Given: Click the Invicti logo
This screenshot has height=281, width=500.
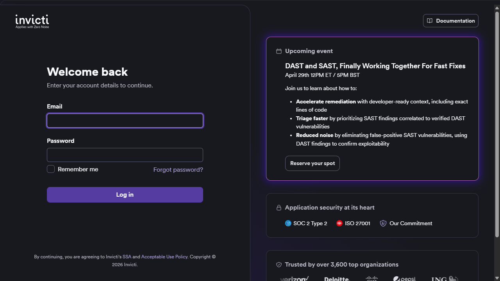Looking at the screenshot, I should coord(32,21).
